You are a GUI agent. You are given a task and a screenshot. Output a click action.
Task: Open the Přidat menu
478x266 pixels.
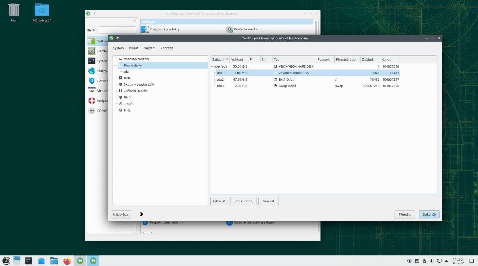pyautogui.click(x=134, y=48)
